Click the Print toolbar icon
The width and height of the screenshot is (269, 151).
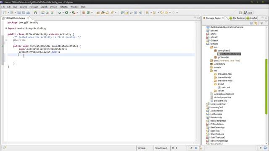[x=28, y=13]
